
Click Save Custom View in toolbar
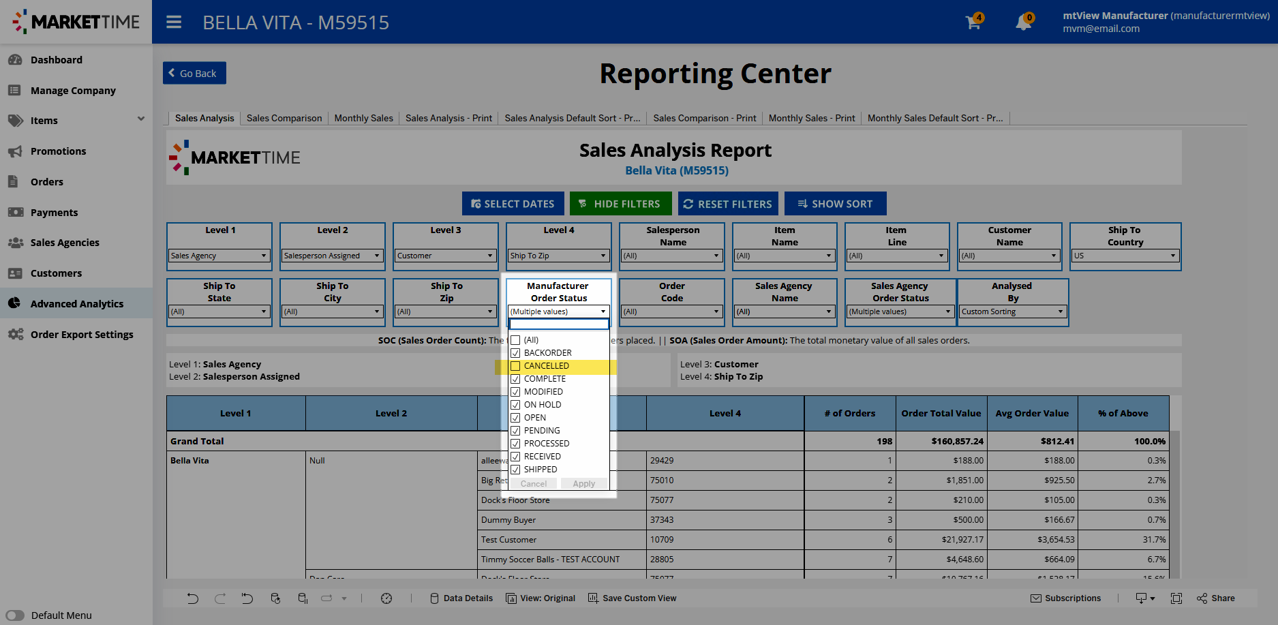coord(633,598)
